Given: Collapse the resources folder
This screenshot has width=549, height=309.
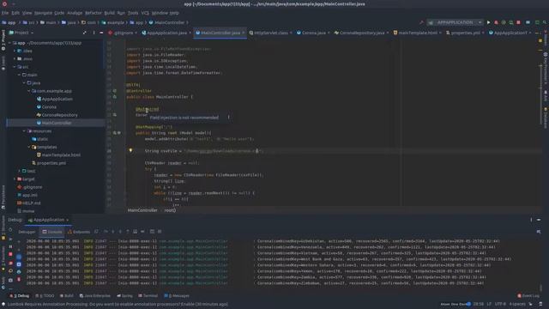Looking at the screenshot, I should (x=24, y=131).
